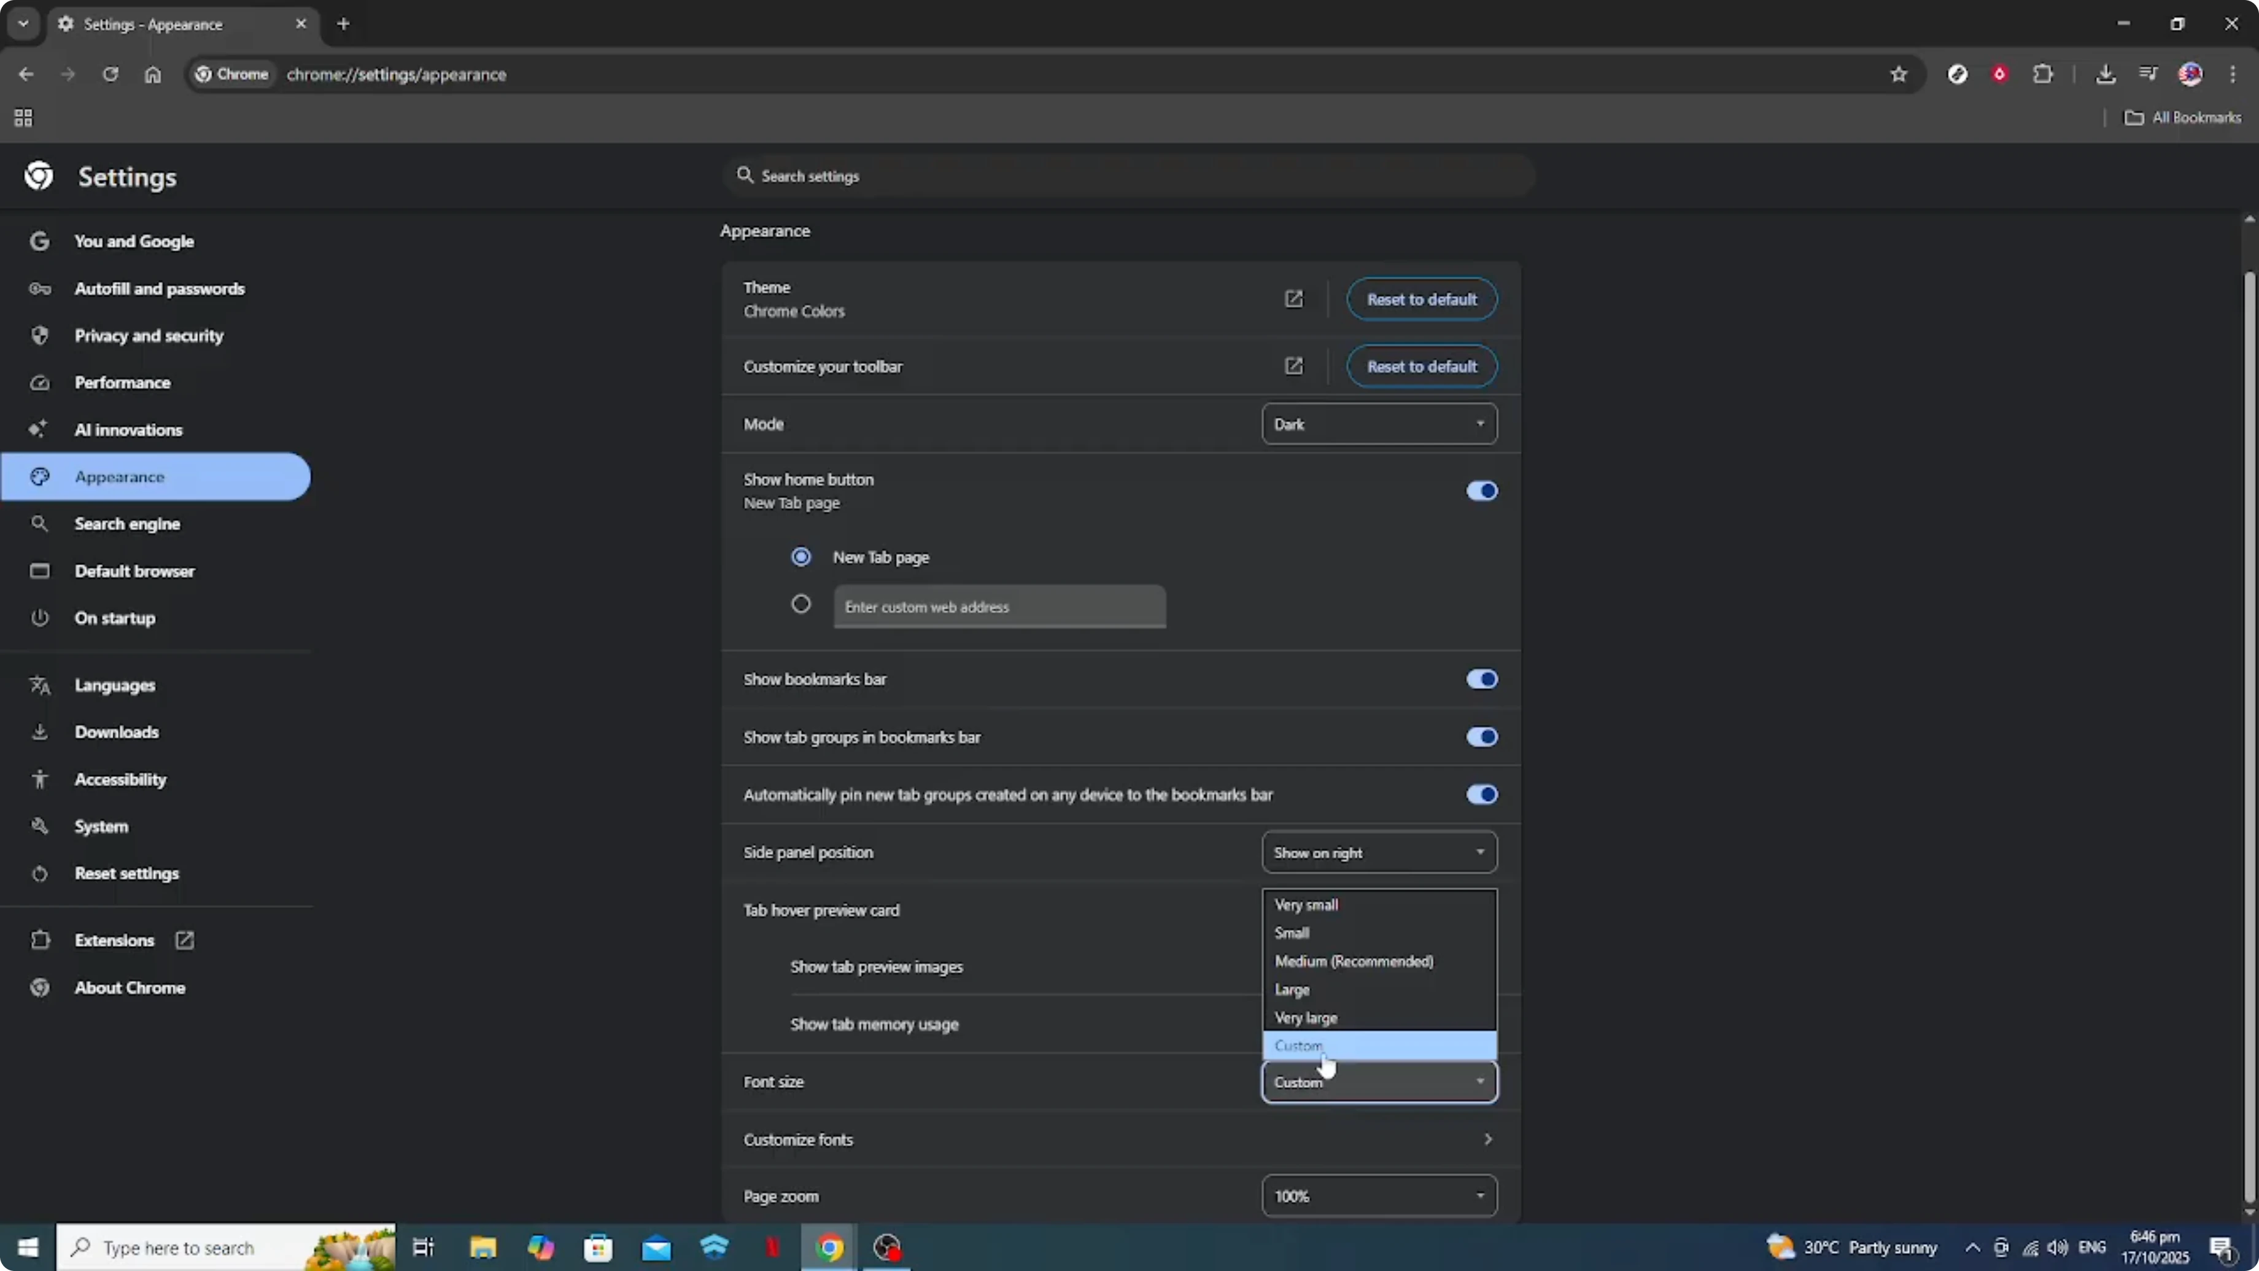The image size is (2259, 1271).
Task: Open File Explorer from taskbar
Action: [x=482, y=1247]
